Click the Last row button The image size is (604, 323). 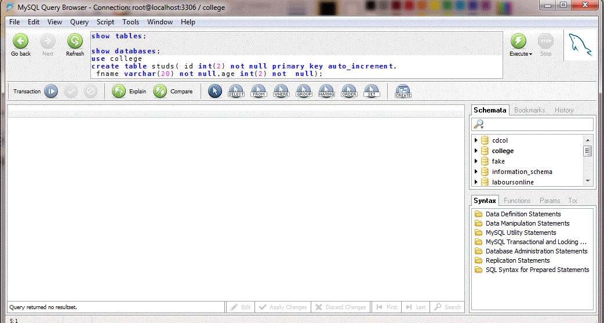(x=416, y=307)
